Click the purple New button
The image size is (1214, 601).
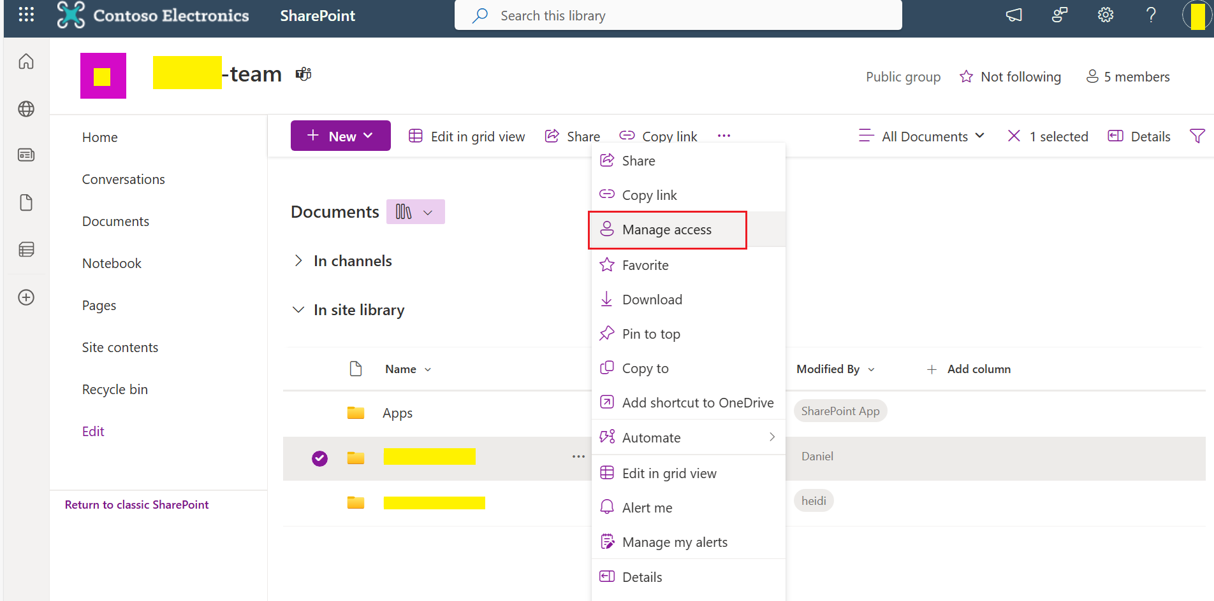tap(340, 136)
